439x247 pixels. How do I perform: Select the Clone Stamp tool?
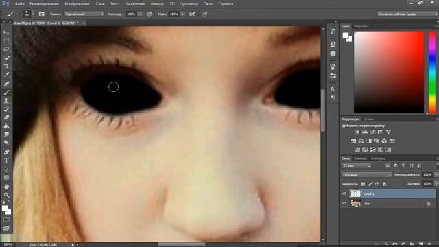point(6,101)
